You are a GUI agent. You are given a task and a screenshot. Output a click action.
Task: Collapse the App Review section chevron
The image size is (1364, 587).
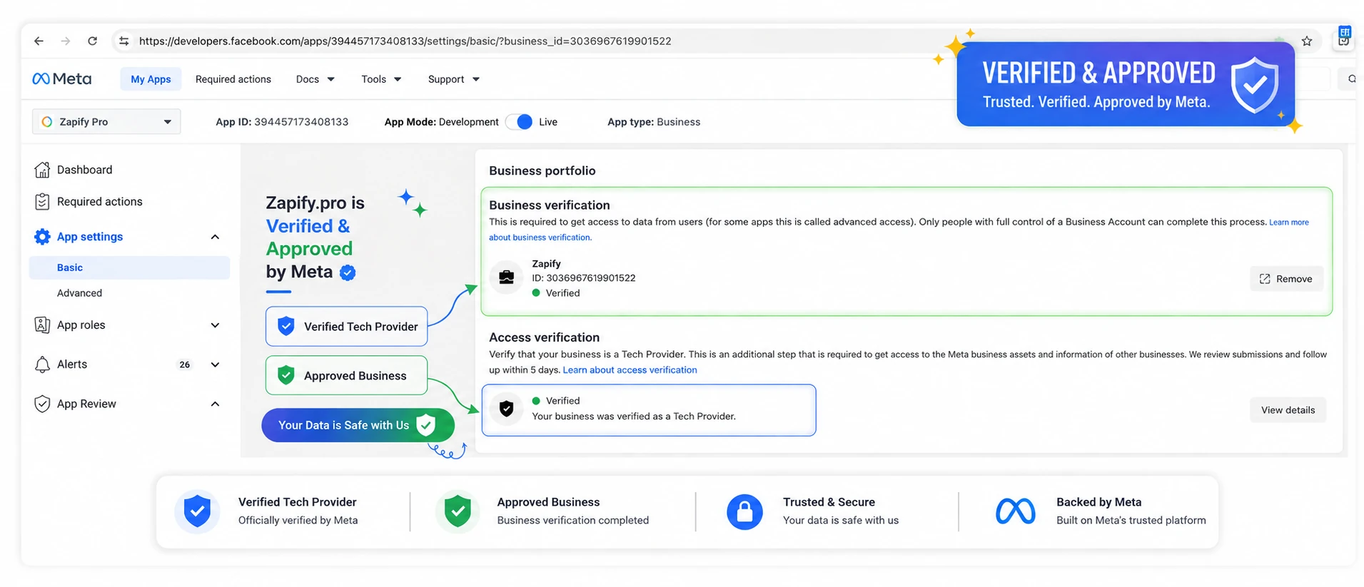pyautogui.click(x=215, y=404)
